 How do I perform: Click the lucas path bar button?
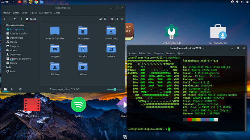[x=31, y=19]
